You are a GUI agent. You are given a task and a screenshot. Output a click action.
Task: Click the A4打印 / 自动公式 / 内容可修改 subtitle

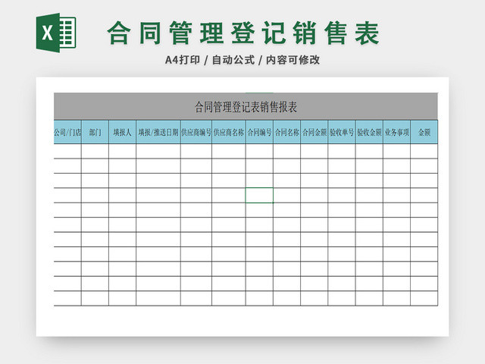(x=242, y=60)
